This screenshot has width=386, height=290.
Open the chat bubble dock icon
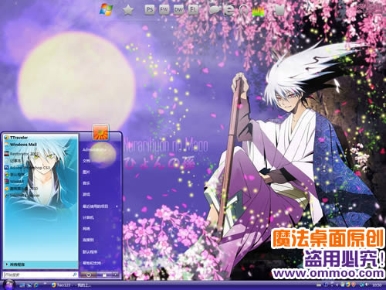(x=215, y=10)
